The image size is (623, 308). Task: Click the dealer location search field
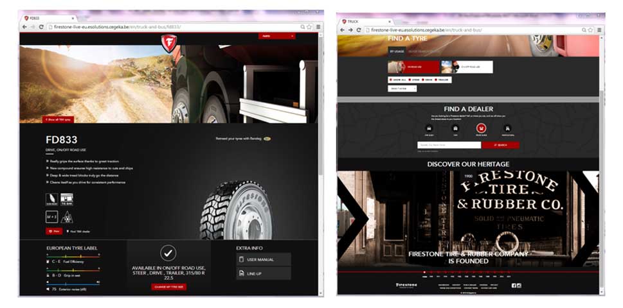click(449, 145)
